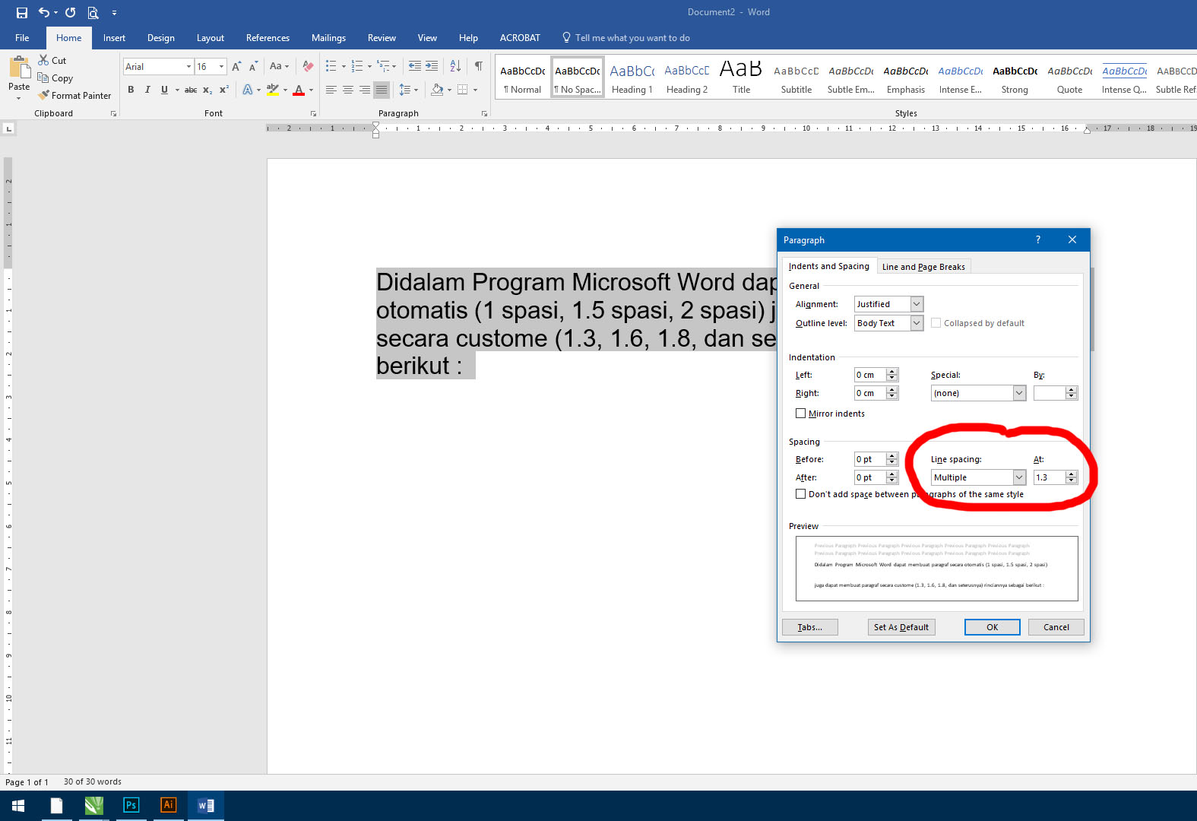Open Word from the Windows taskbar

(x=206, y=806)
